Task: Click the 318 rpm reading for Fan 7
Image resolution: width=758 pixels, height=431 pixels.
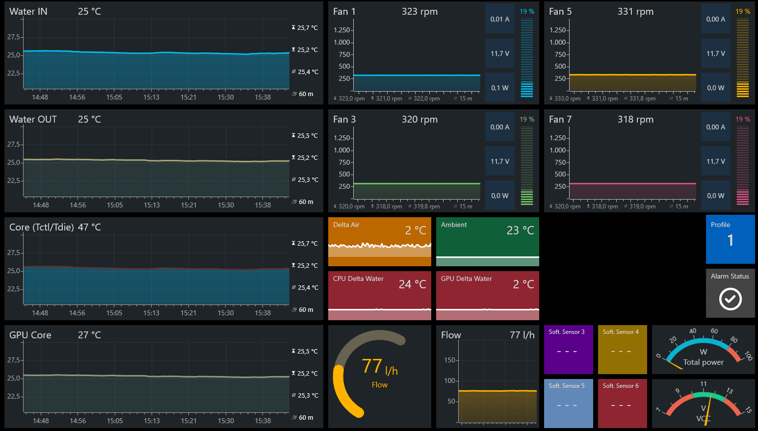Action: tap(635, 119)
